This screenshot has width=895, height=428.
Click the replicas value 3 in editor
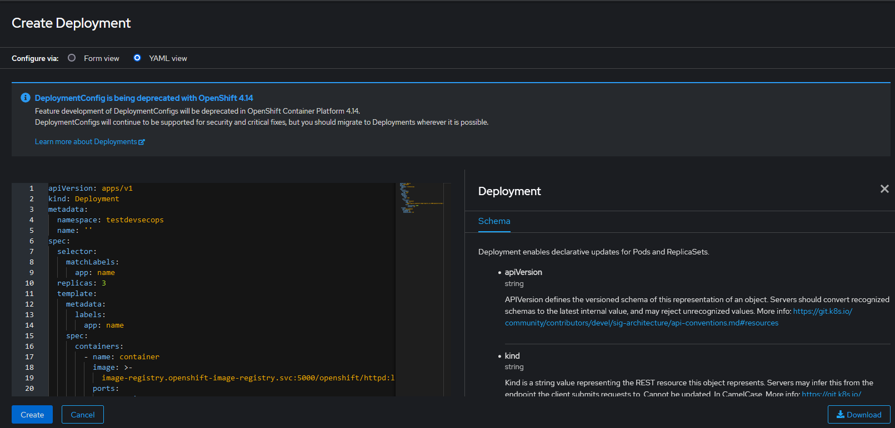tap(104, 283)
